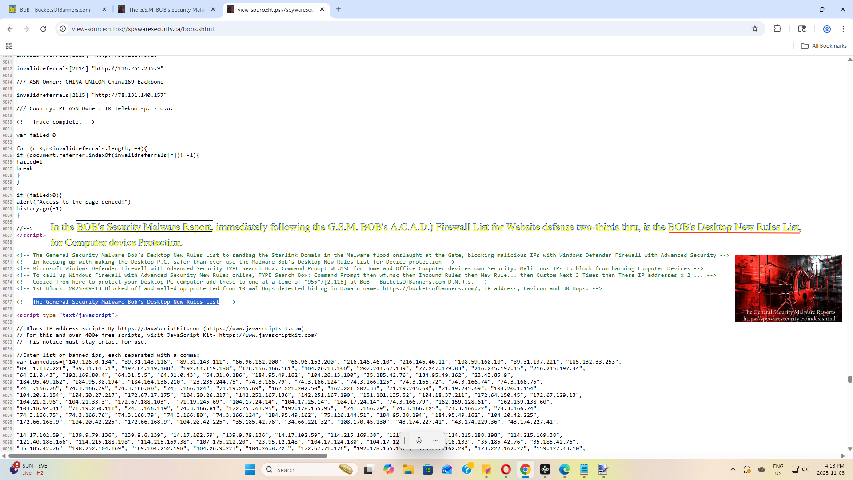The width and height of the screenshot is (853, 480).
Task: Launch Copilot from the taskbar
Action: [388, 469]
